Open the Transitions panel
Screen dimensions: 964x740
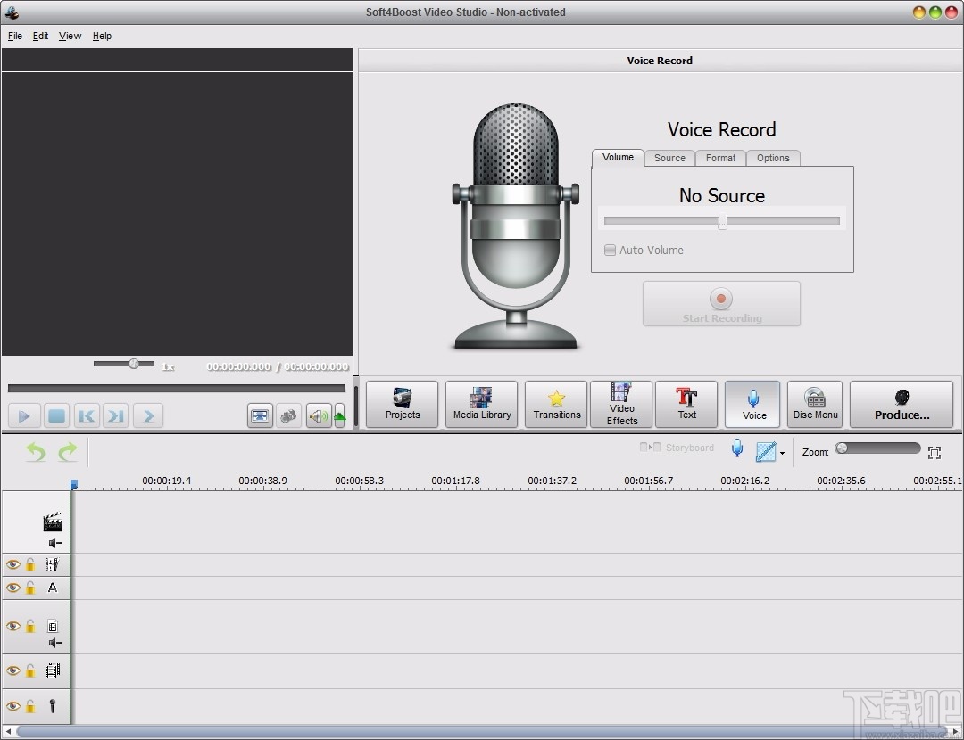[555, 404]
